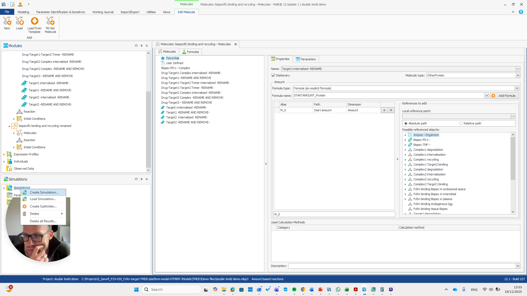Open the Molecule type dropdown
This screenshot has width=527, height=296.
click(517, 75)
